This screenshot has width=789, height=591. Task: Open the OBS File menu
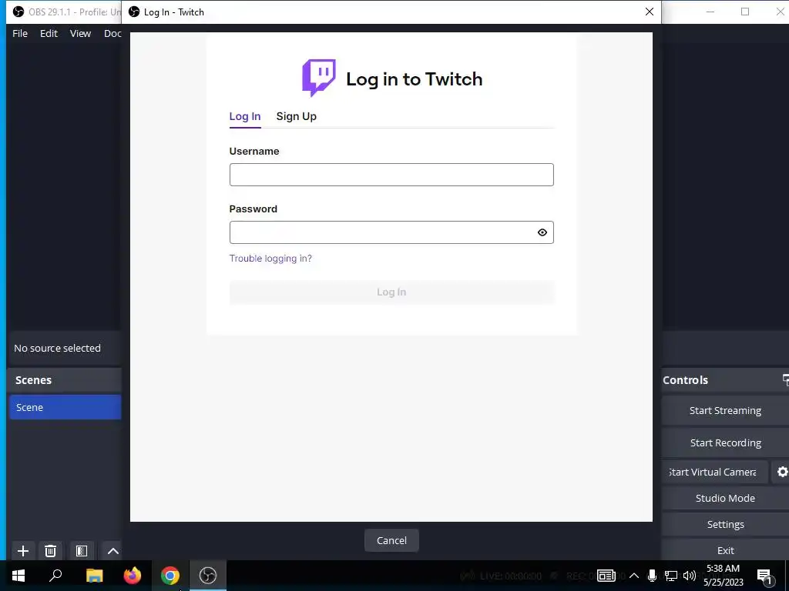tap(20, 33)
